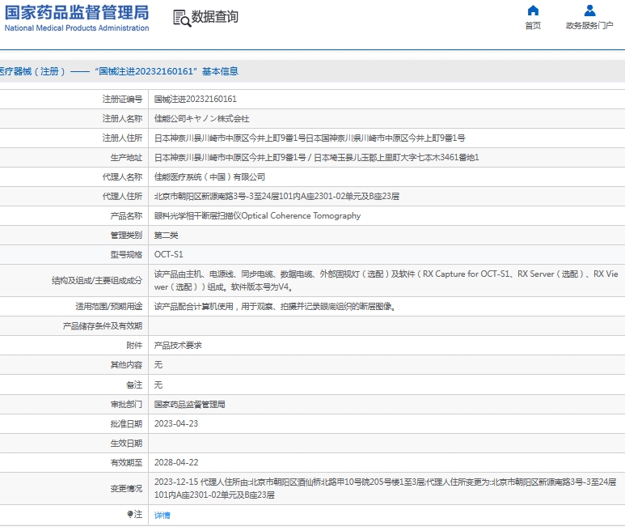Click the 审批部门 row label
The height and width of the screenshot is (531, 625).
point(126,404)
